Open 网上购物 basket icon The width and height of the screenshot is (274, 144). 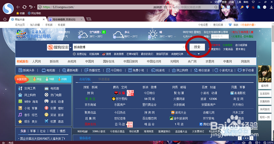[174, 70]
